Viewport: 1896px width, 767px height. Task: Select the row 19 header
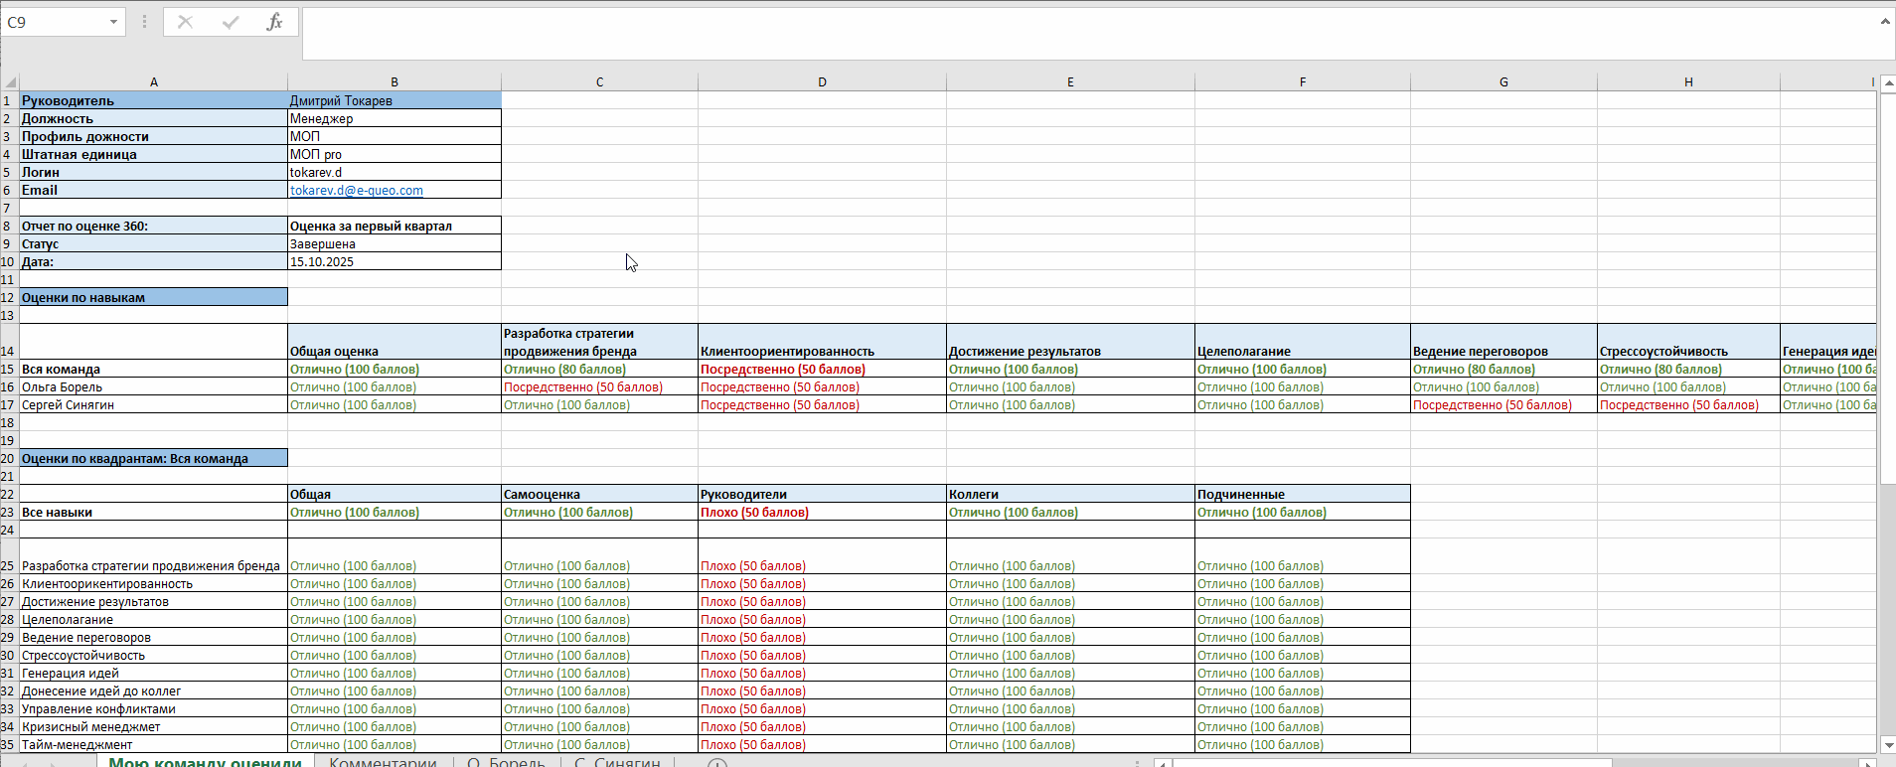9,441
